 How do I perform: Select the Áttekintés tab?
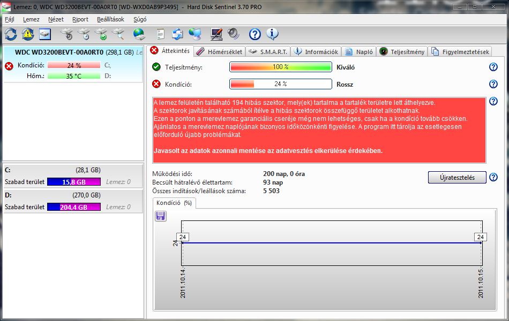point(170,51)
